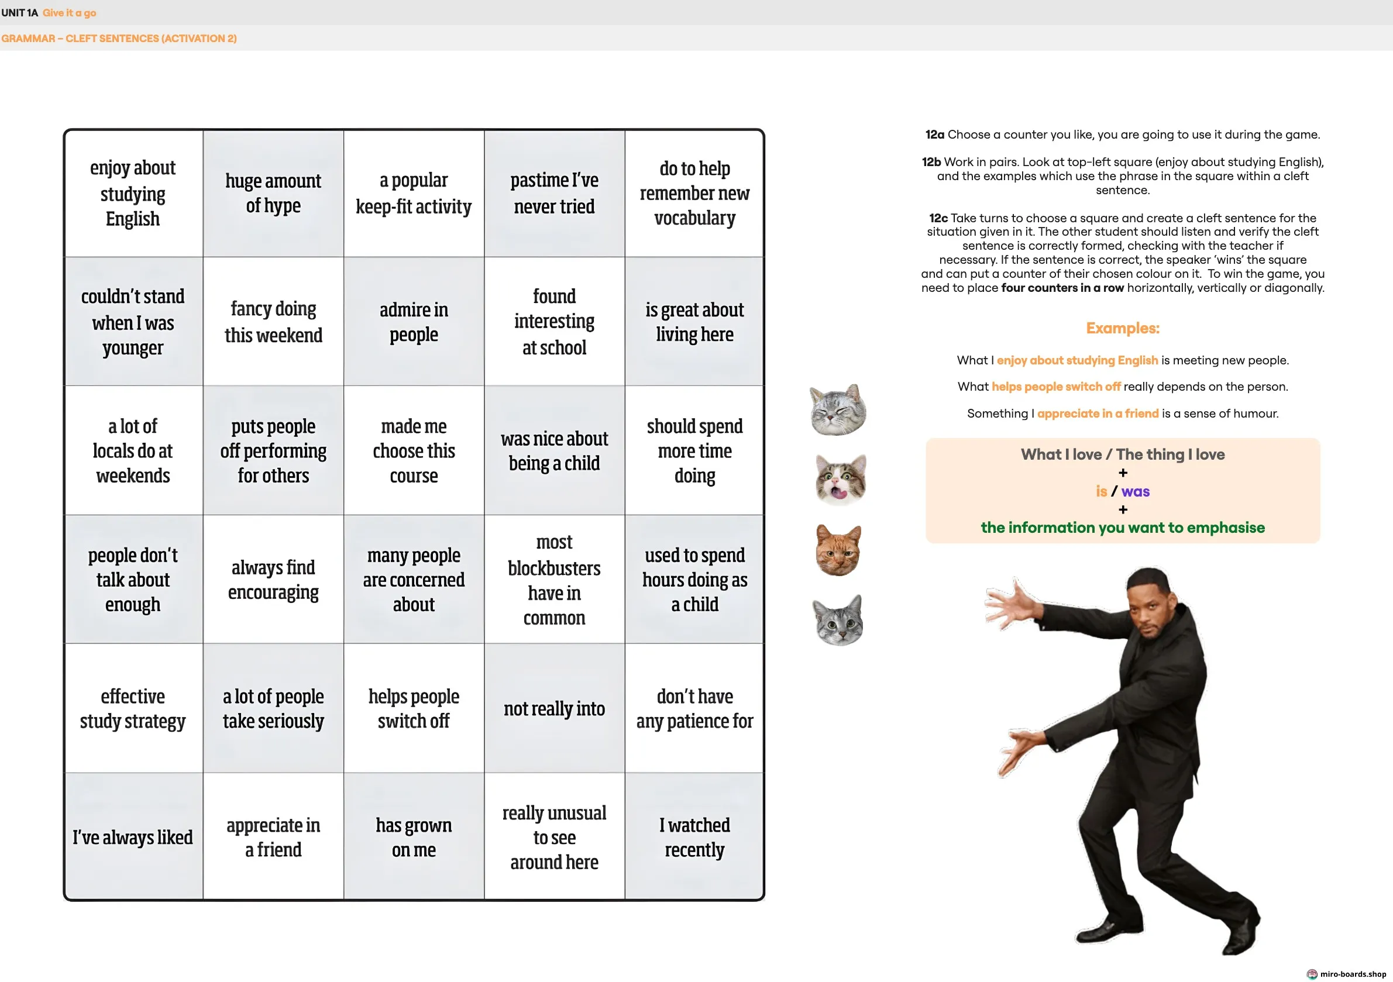Image resolution: width=1393 pixels, height=982 pixels.
Task: Select 'should spend more time doing' square
Action: [x=694, y=451]
